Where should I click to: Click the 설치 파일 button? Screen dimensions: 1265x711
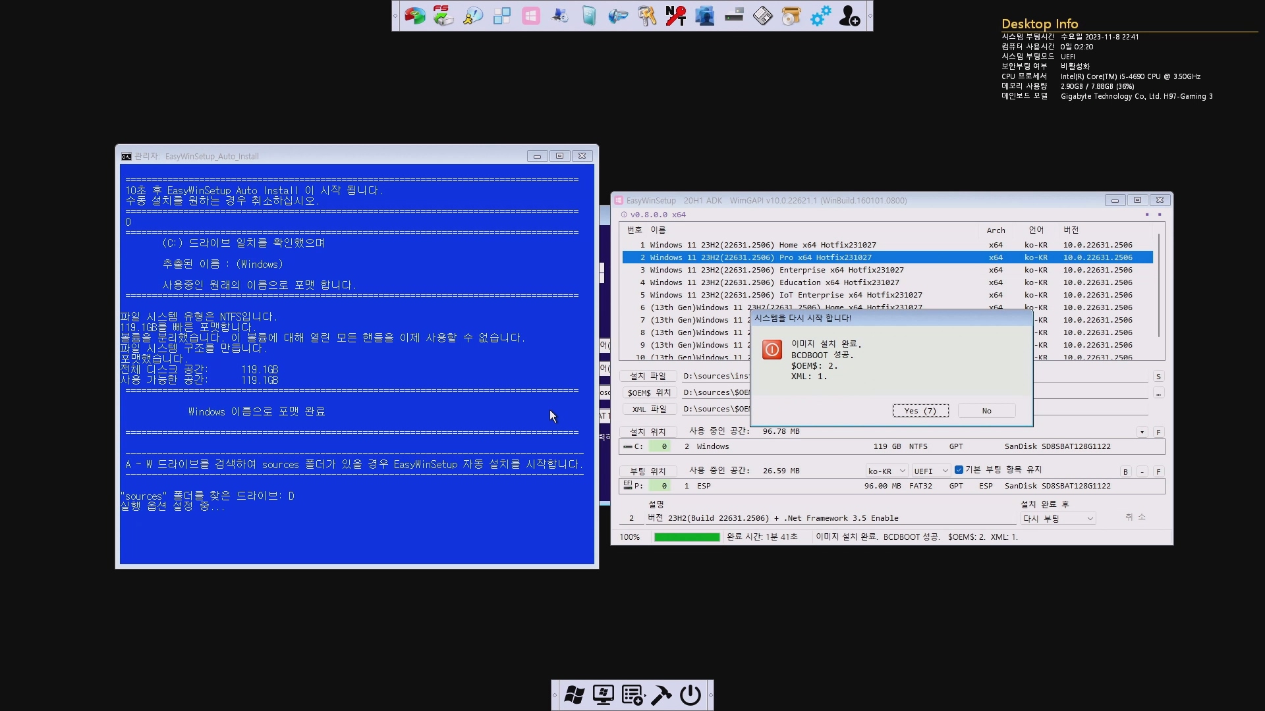pyautogui.click(x=648, y=377)
